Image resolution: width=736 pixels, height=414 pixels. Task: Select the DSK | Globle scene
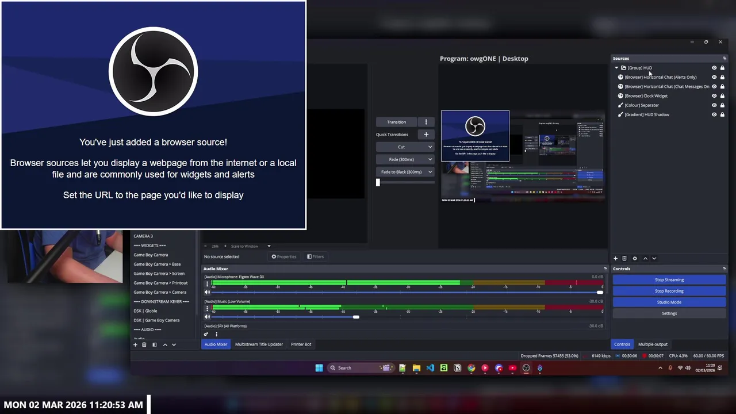[145, 311]
